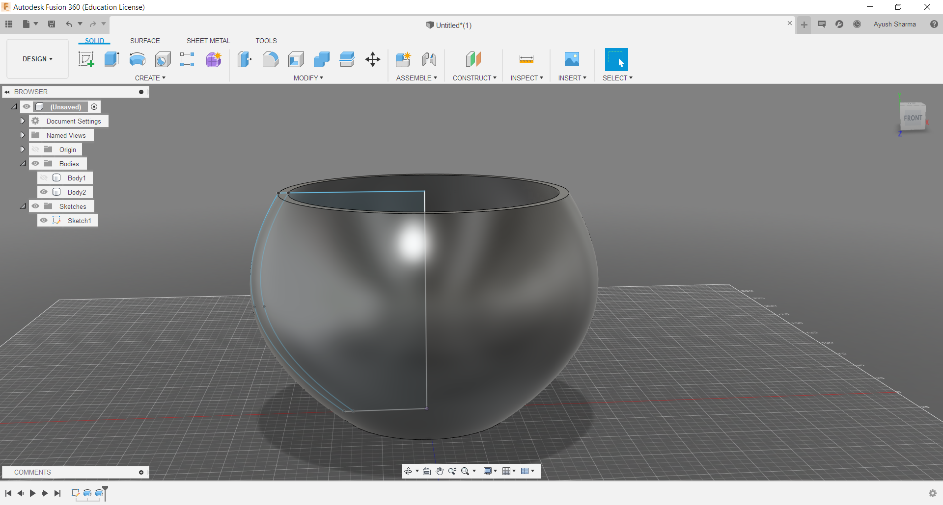Image resolution: width=943 pixels, height=505 pixels.
Task: Switch to the SHEET METAL tab
Action: tap(208, 41)
